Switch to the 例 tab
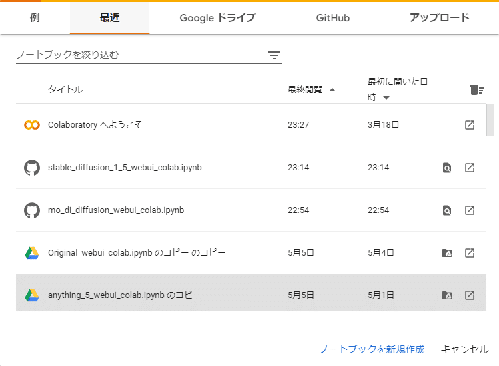Screen dimensions: 499x366 click(x=35, y=18)
